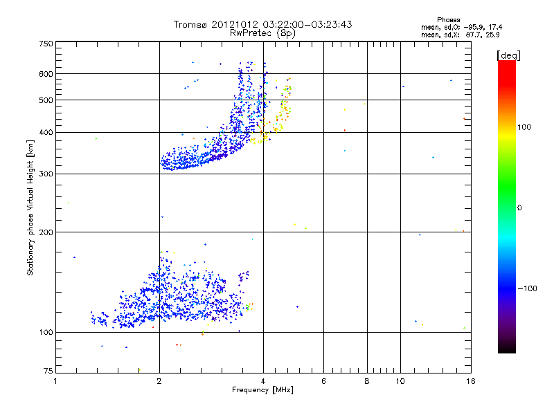This screenshot has width=554, height=415.
Task: Click the x-axis label '10'
Action: point(400,381)
